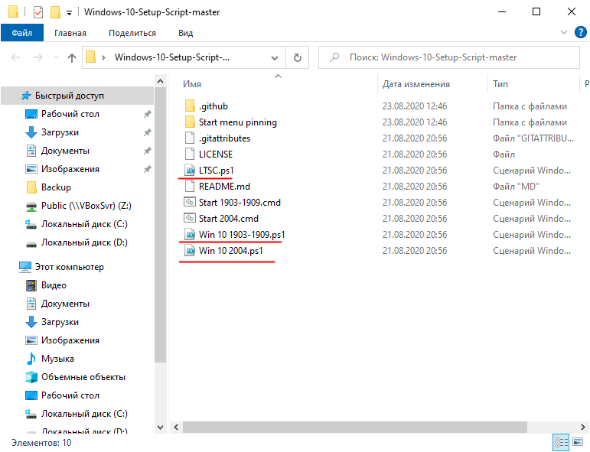The image size is (590, 452).
Task: Open Загрузки under Quick access
Action: pyautogui.click(x=60, y=132)
